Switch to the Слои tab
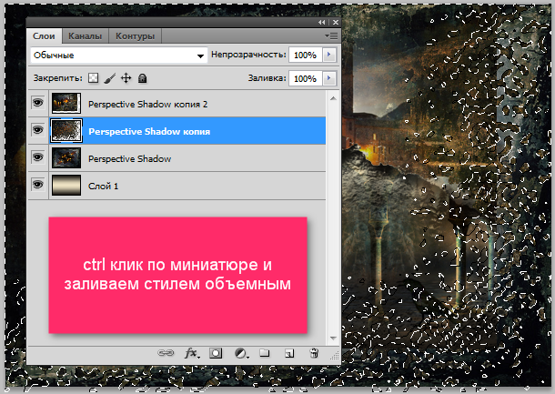555x394 pixels. pos(44,36)
